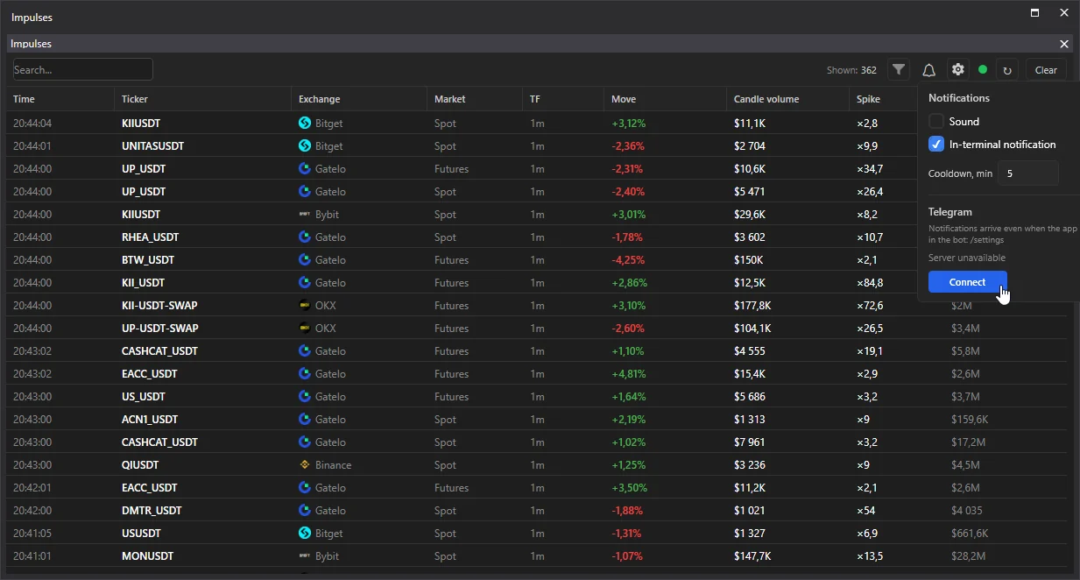The image size is (1080, 580).
Task: Sort by the Exchange column header
Action: pos(319,99)
